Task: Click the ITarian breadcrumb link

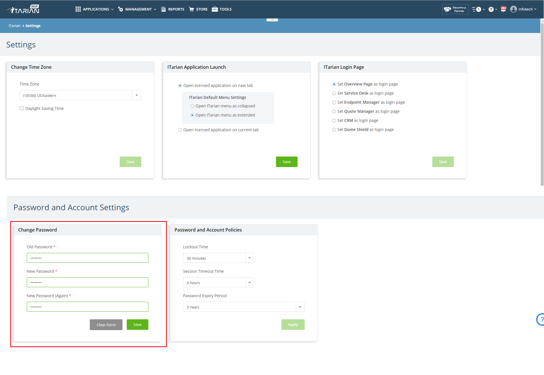Action: tap(14, 26)
